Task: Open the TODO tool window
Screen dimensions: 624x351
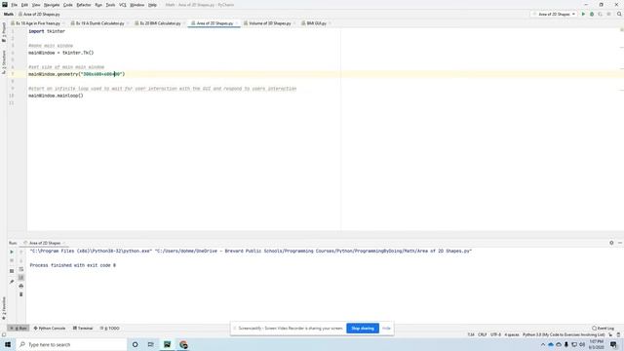Action: pyautogui.click(x=109, y=329)
